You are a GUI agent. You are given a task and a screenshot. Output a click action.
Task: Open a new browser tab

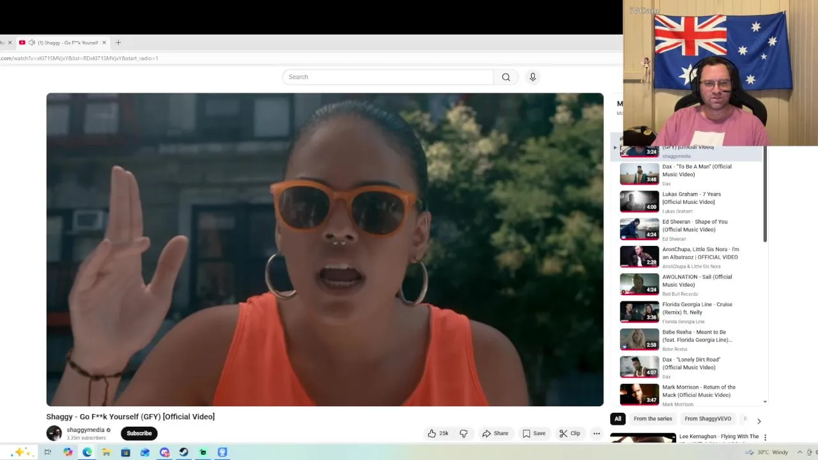pos(118,43)
